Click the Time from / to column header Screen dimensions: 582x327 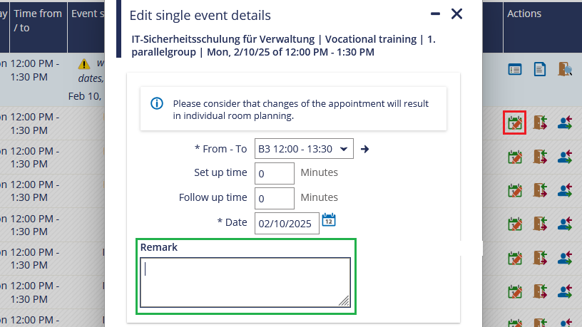tap(38, 21)
